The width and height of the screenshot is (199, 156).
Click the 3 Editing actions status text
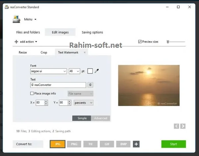pos(39,131)
